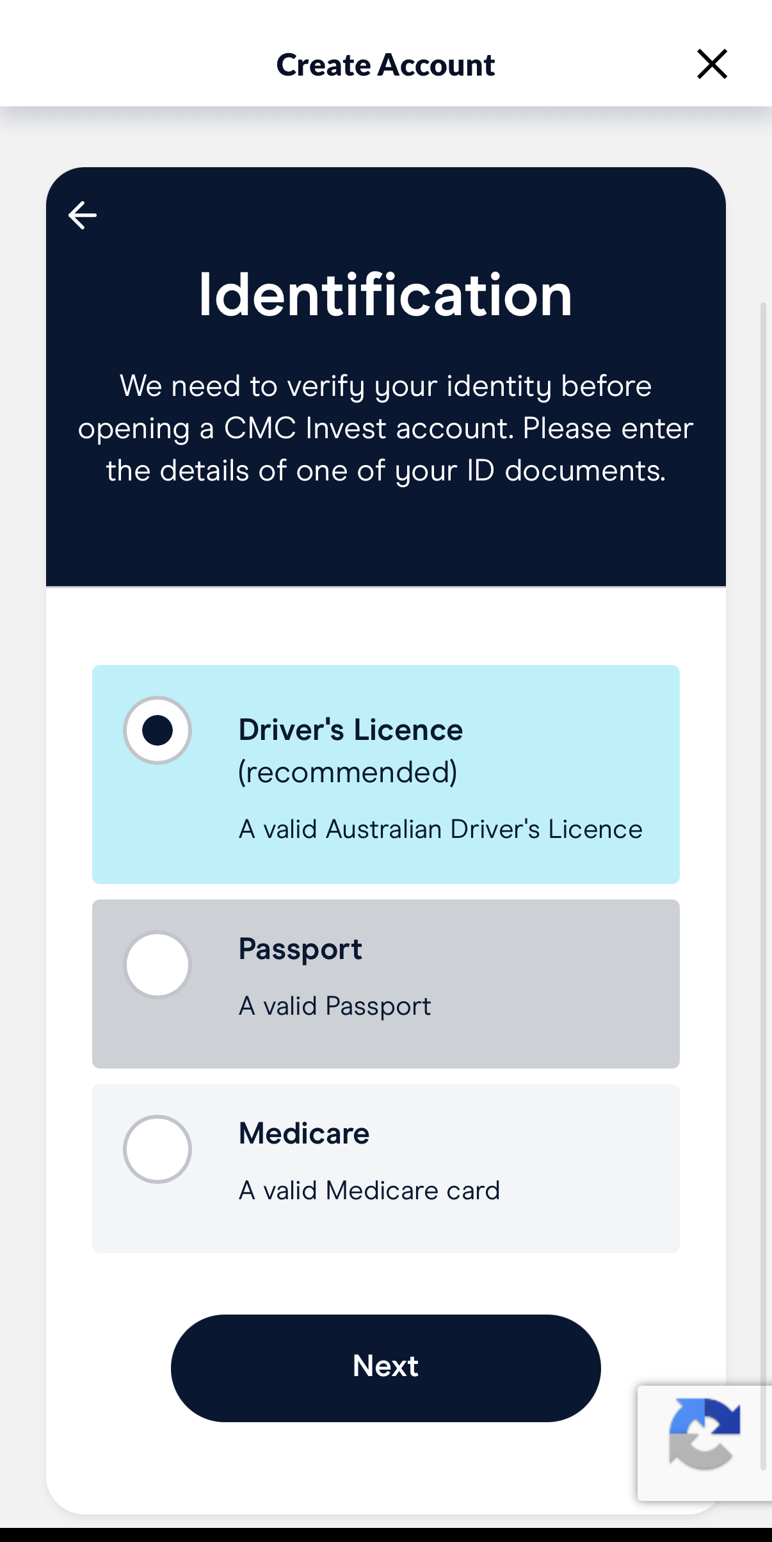The height and width of the screenshot is (1542, 772).
Task: Select the Medicare radio button
Action: (157, 1149)
